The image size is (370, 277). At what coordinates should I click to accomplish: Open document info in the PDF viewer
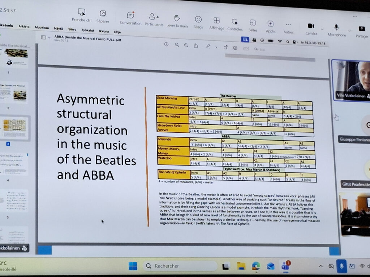166,44
